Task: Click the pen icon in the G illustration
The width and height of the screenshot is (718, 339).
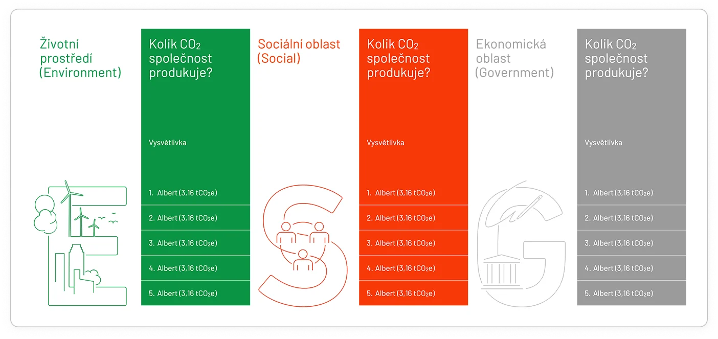Action: (530, 205)
